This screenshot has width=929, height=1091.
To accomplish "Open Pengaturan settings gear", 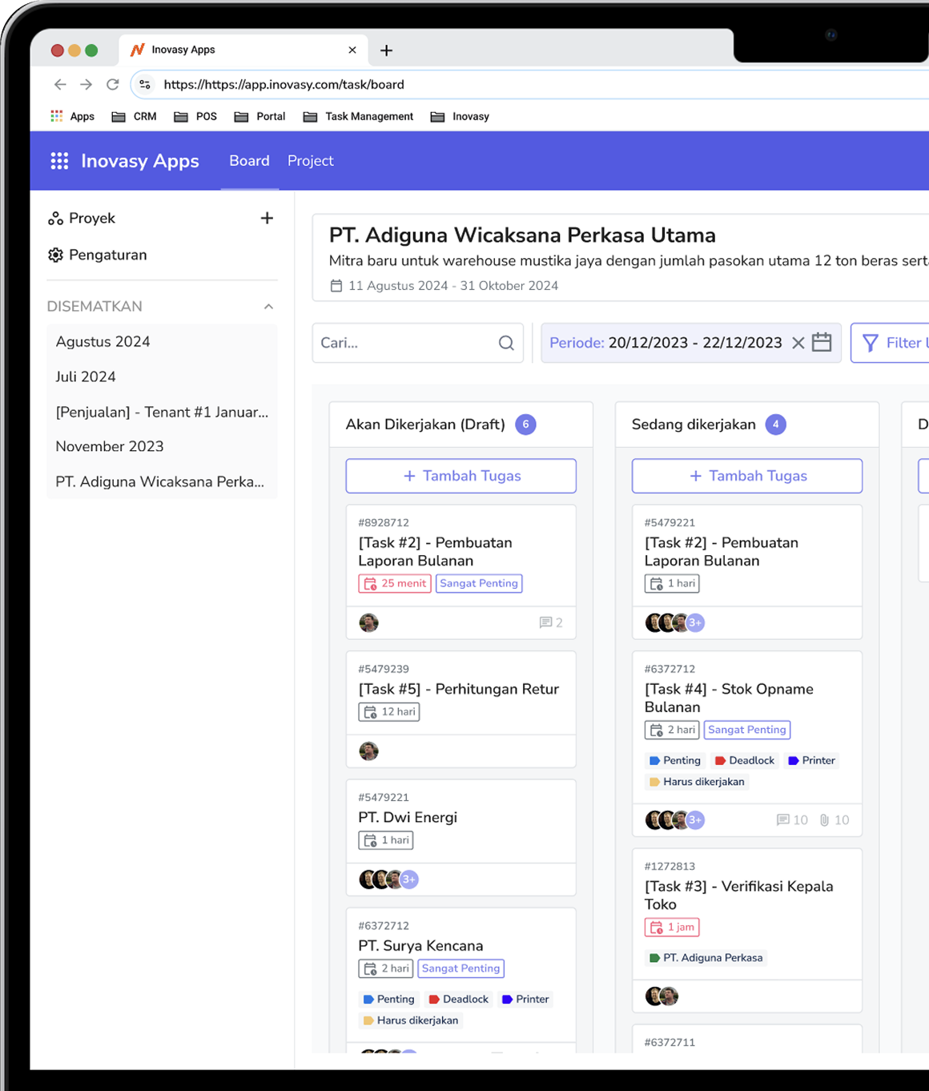I will pos(55,255).
